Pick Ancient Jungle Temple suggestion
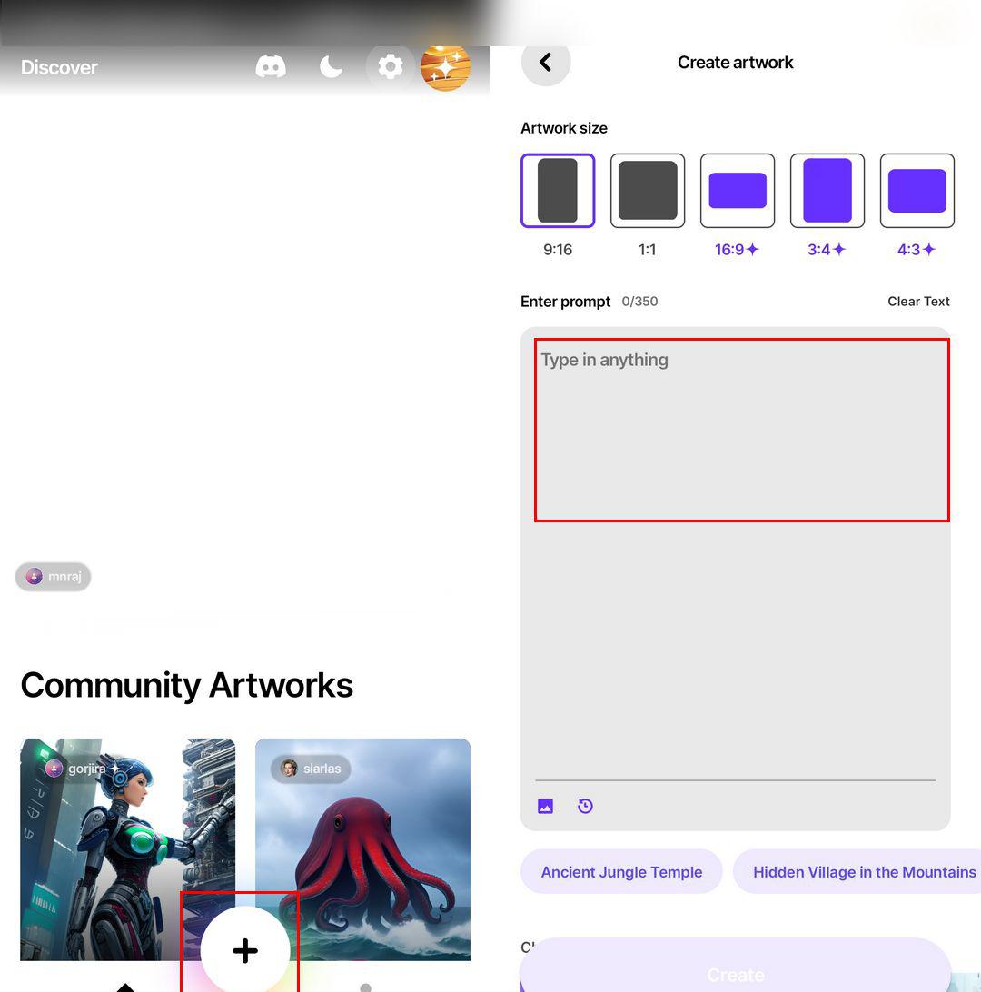Screen dimensions: 981x992 click(x=621, y=872)
